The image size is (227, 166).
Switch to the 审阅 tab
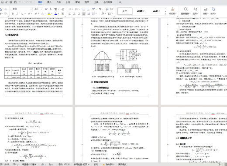pos(78,2)
